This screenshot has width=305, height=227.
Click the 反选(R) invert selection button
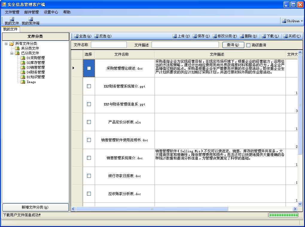(103, 36)
